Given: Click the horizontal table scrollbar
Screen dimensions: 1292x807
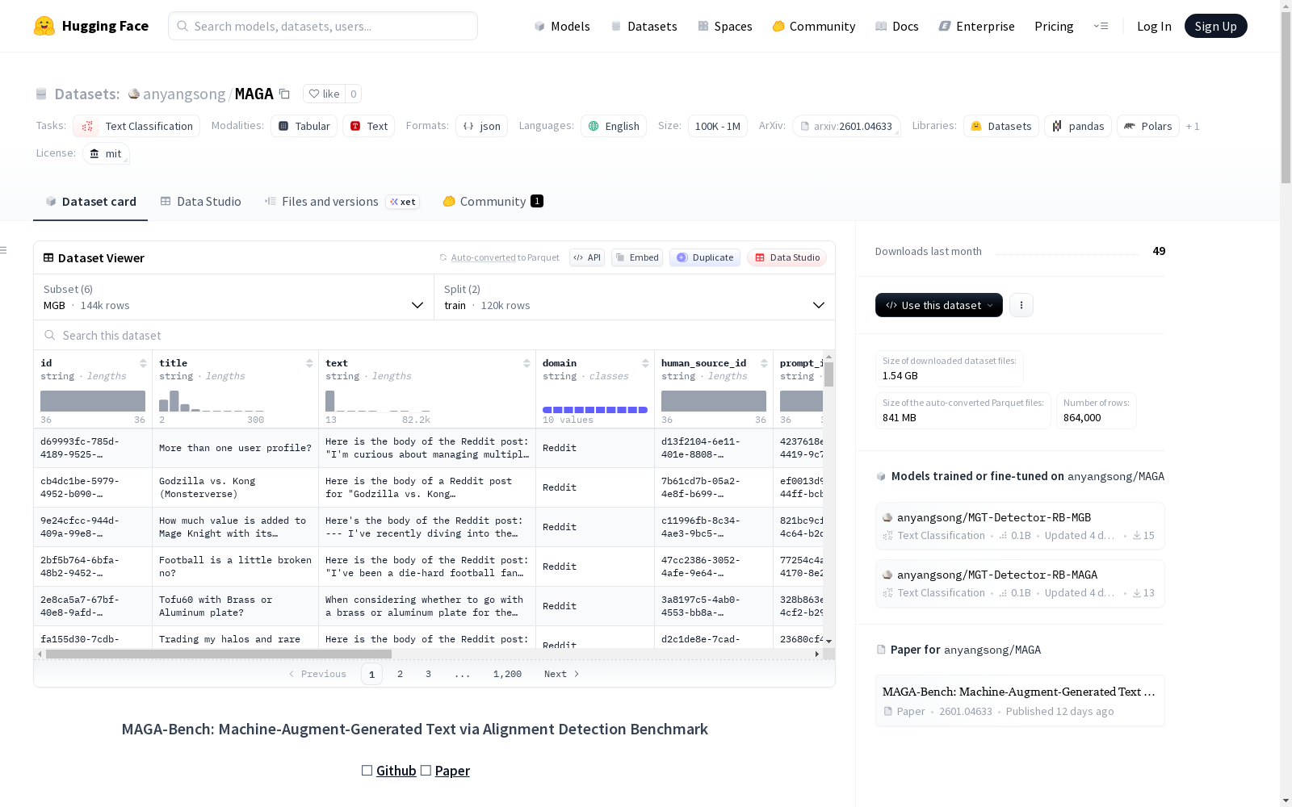Looking at the screenshot, I should tap(218, 654).
